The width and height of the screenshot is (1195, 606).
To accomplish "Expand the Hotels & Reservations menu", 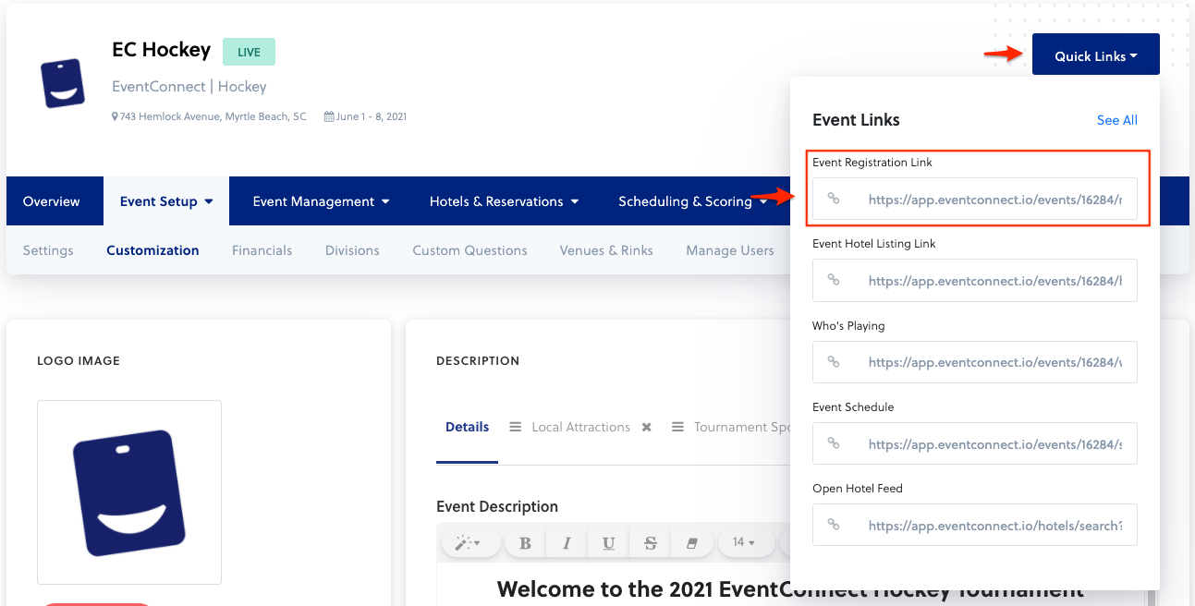I will click(504, 201).
